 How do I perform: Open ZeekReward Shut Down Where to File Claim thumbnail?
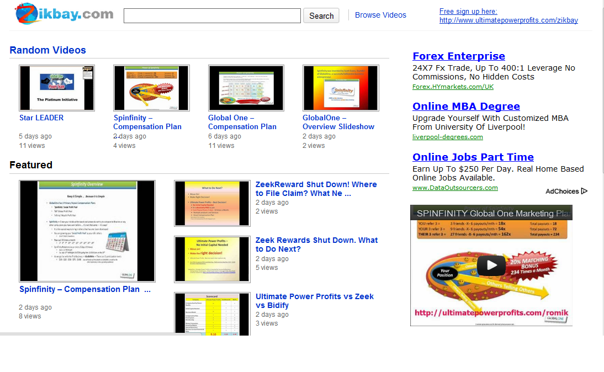(212, 203)
